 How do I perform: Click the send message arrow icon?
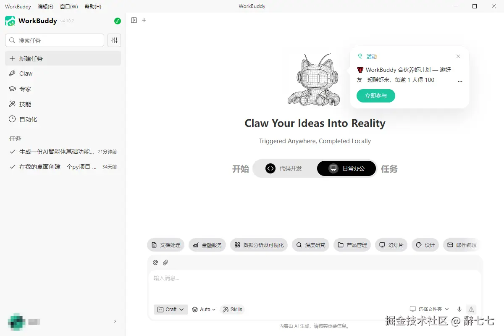tap(471, 309)
